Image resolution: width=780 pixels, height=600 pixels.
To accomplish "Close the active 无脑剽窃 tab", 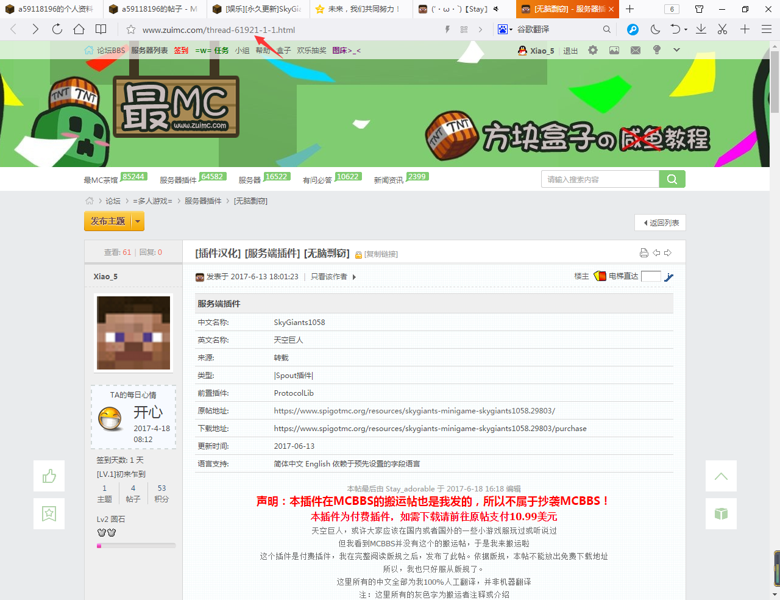I will (x=611, y=9).
